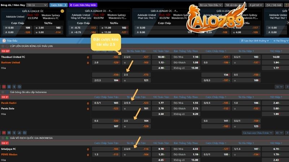Open the Lựa chọn bình thường dropdown
This screenshot has width=289, height=162.
point(255,41)
